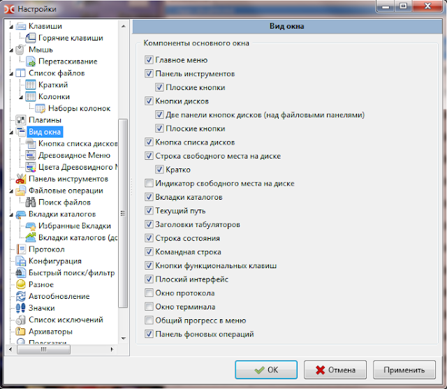Image resolution: width=447 pixels, height=389 pixels.
Task: Collapse the Список файлов tree node
Action: click(x=11, y=73)
